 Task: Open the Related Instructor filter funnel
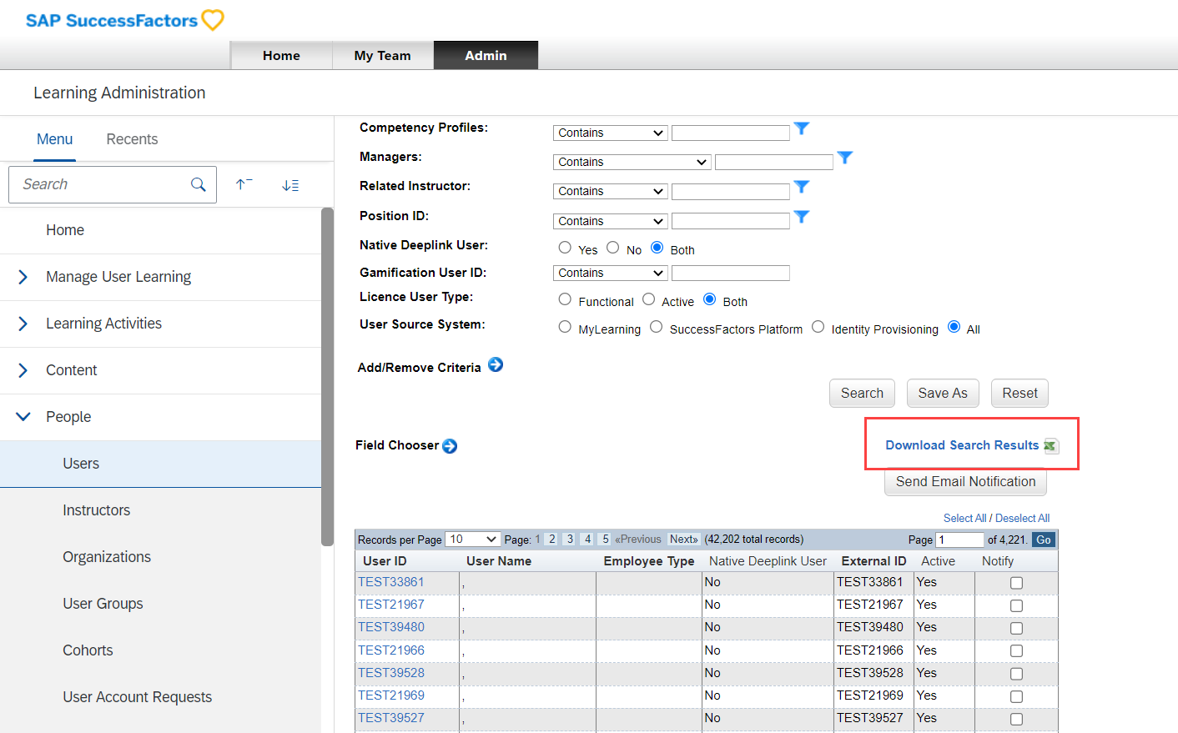coord(802,187)
